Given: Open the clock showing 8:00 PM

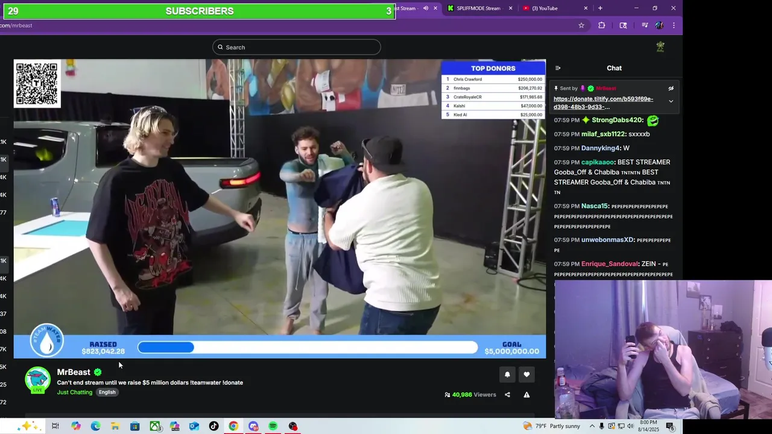Looking at the screenshot, I should coord(648,426).
